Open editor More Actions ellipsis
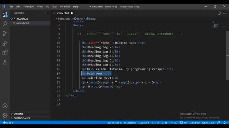Viewport: 229px width, 128px height. point(224,13)
